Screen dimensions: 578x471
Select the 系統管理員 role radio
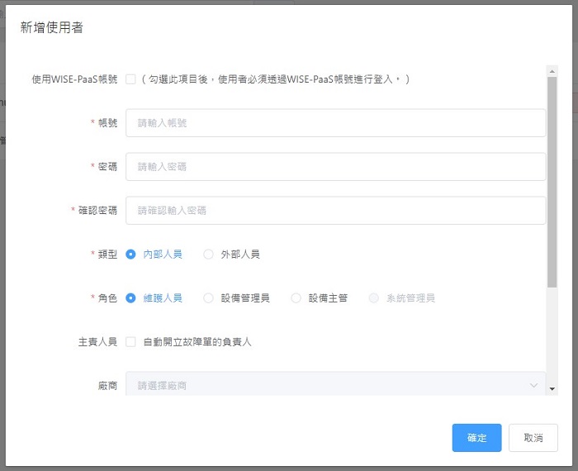pyautogui.click(x=374, y=298)
